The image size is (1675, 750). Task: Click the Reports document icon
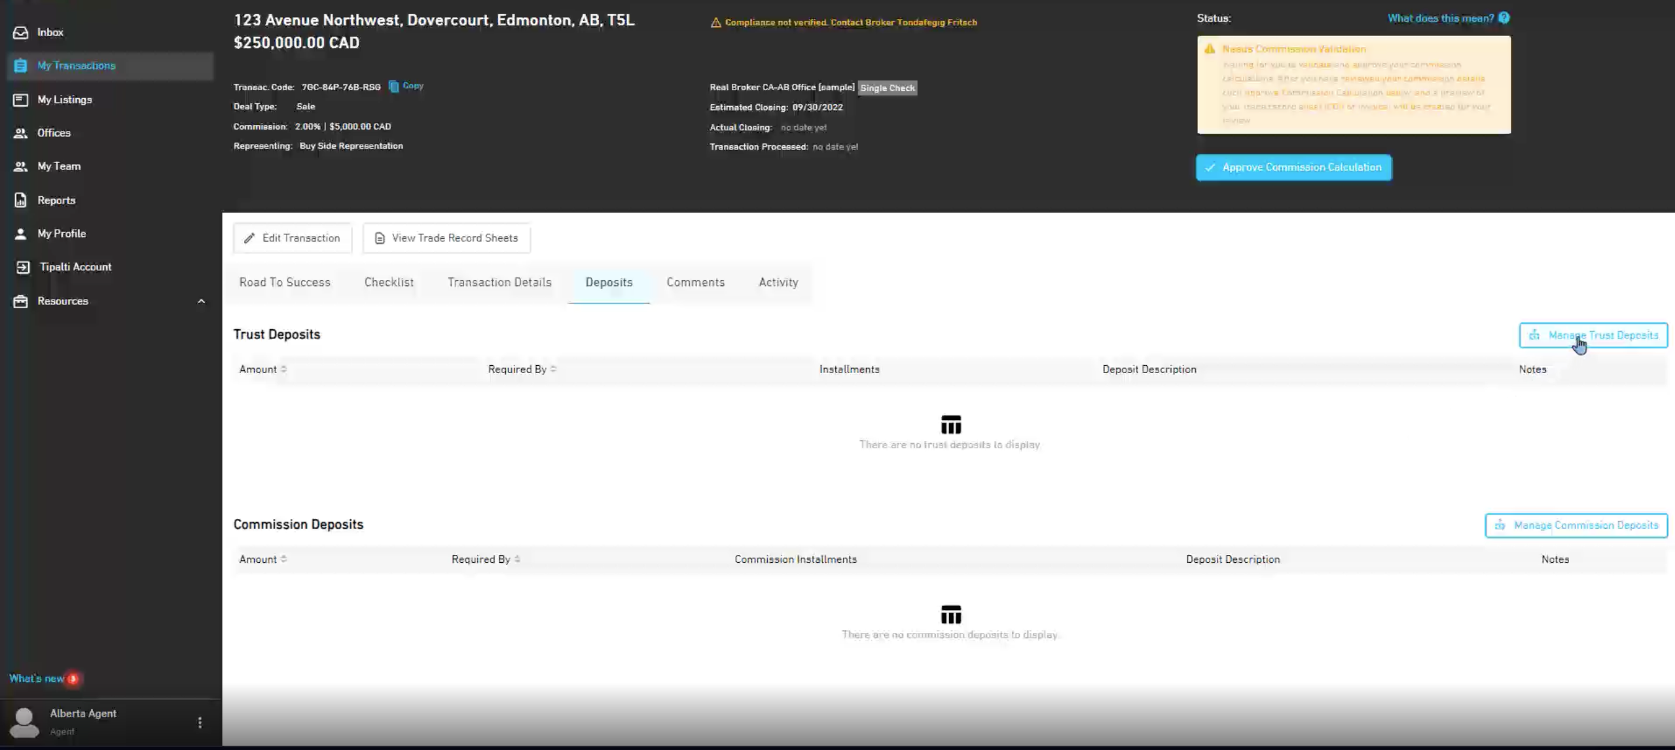tap(21, 200)
